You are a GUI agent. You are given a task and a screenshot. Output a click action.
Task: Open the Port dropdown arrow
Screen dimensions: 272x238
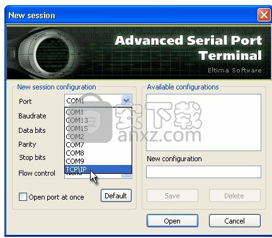[x=126, y=100]
